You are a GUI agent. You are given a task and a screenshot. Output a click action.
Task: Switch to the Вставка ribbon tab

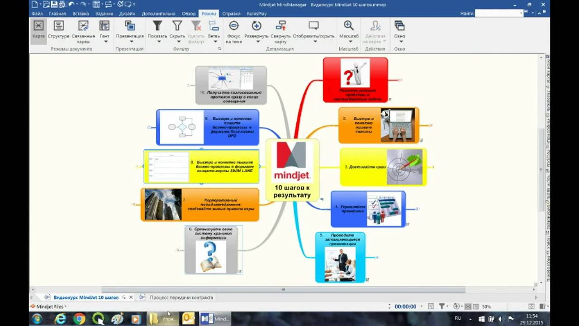[81, 14]
